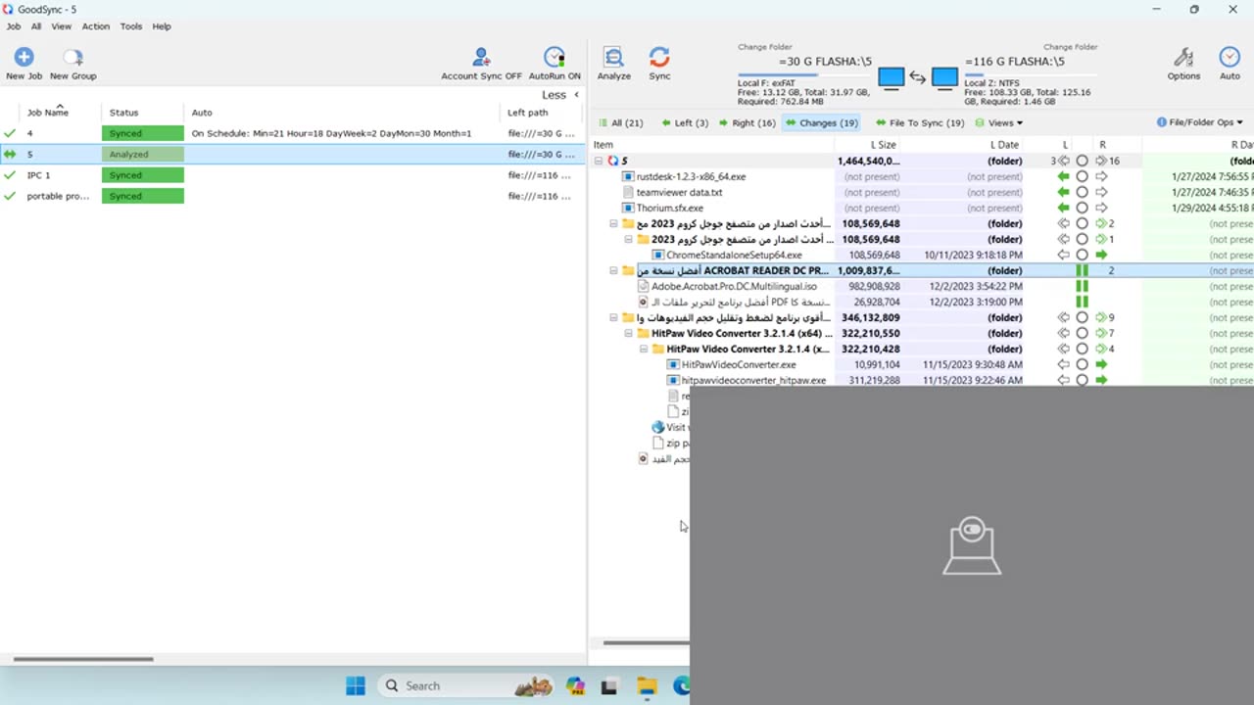This screenshot has height=705, width=1254.
Task: Click the left folder monitor icon
Action: pos(891,77)
